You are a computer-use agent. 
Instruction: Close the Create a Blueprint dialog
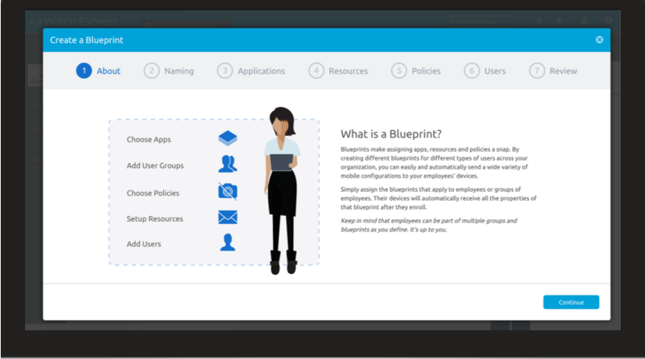coord(599,40)
